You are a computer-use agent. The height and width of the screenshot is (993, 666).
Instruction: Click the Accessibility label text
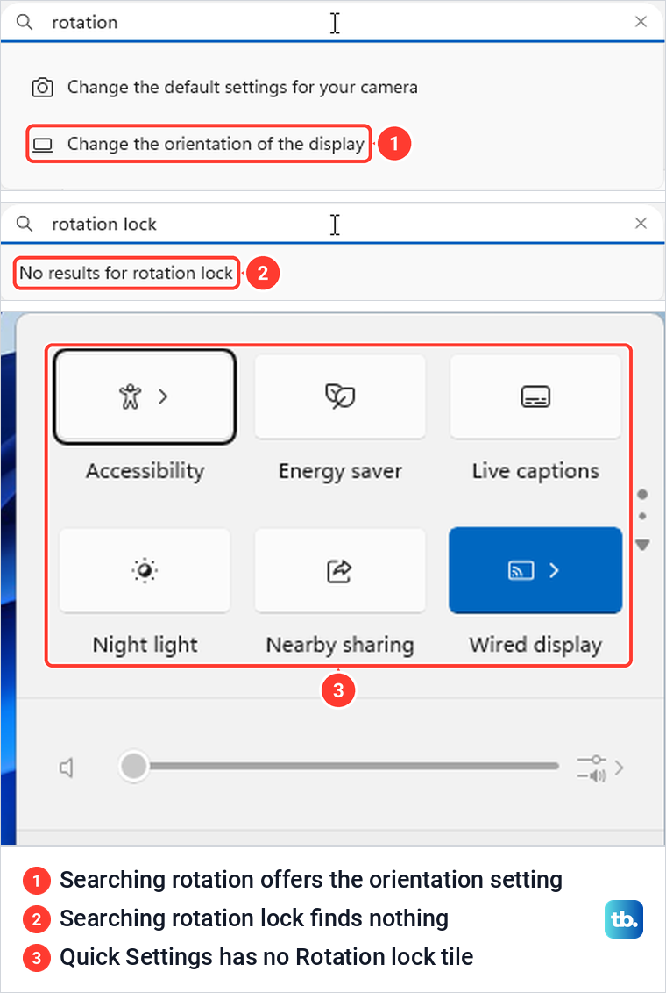click(145, 471)
